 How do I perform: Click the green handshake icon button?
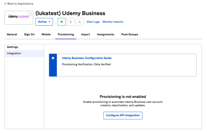62,22
